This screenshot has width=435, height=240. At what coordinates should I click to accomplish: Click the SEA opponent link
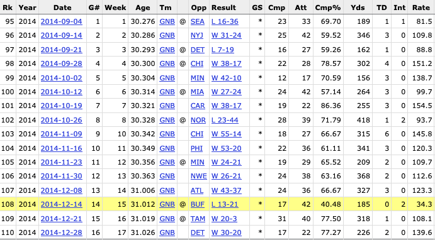tap(198, 21)
